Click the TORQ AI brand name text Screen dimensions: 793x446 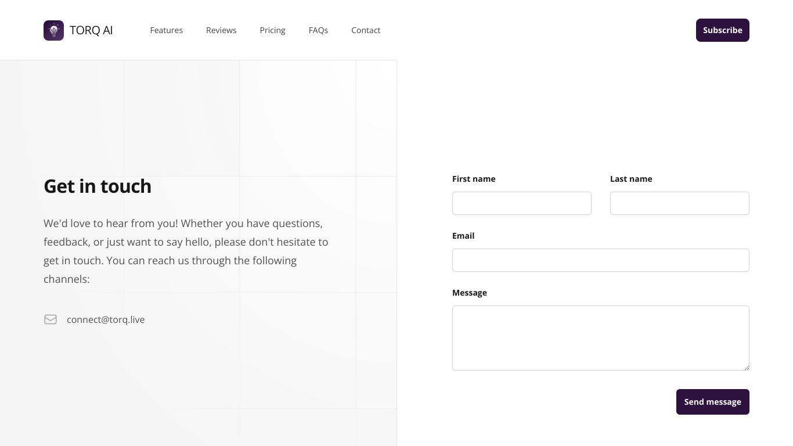click(91, 30)
